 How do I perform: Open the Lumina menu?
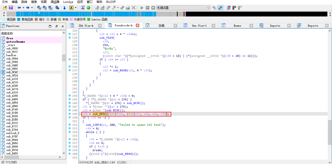click(x=68, y=2)
